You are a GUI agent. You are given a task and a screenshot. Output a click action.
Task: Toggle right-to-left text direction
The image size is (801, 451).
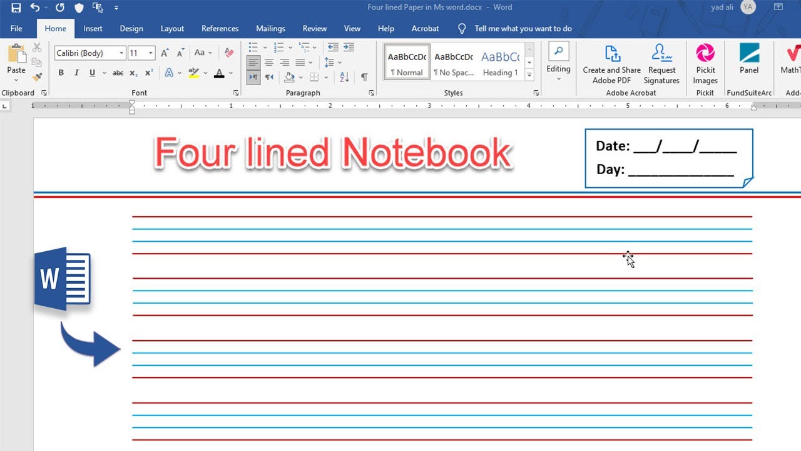[x=269, y=77]
